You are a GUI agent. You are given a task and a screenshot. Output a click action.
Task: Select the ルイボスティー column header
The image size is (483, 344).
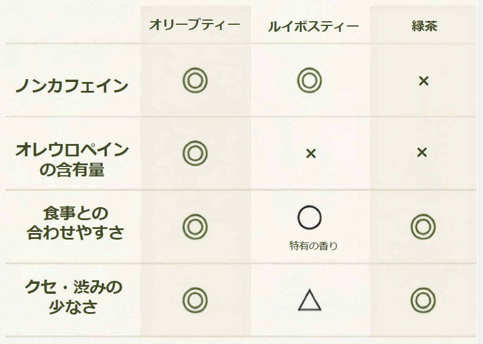click(x=314, y=27)
